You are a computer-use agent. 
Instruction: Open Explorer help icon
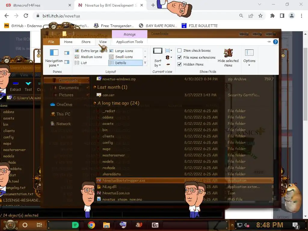(x=276, y=42)
